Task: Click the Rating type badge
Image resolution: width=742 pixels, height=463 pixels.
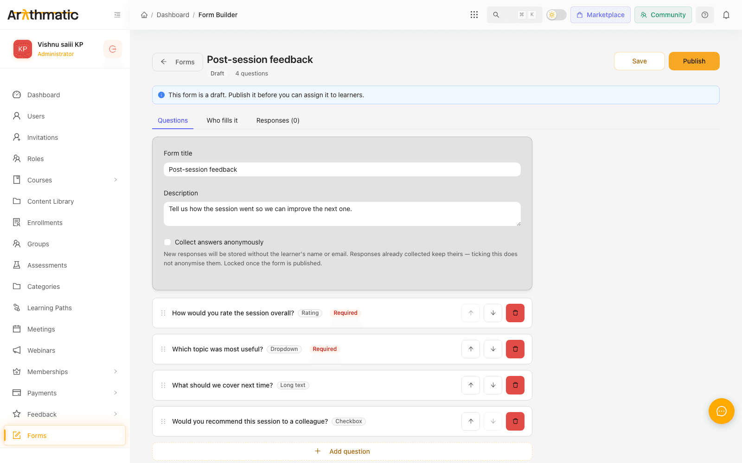Action: point(310,313)
